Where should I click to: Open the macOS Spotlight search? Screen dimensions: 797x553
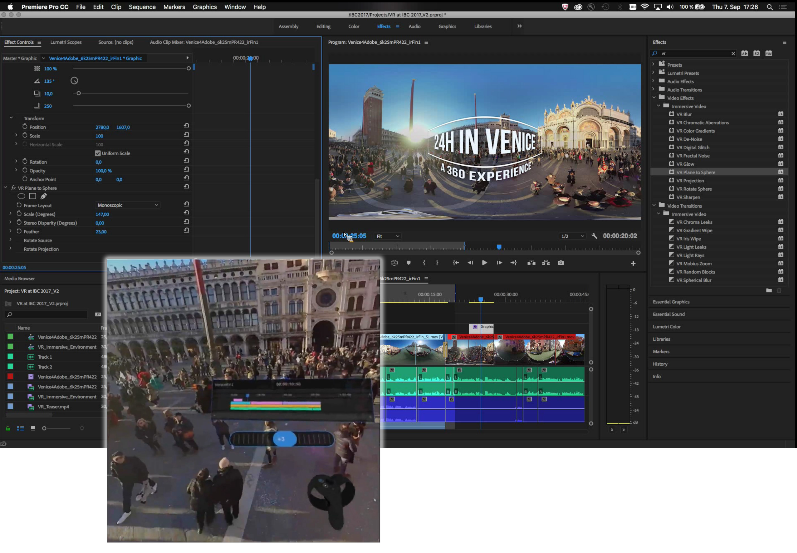point(770,7)
